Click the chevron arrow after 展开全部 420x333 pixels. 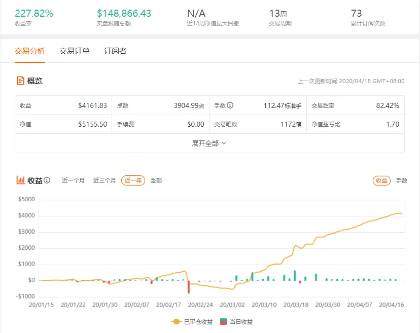pyautogui.click(x=224, y=143)
